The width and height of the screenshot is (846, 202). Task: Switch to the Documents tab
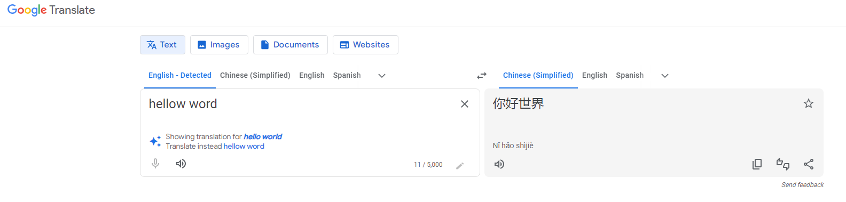[291, 45]
